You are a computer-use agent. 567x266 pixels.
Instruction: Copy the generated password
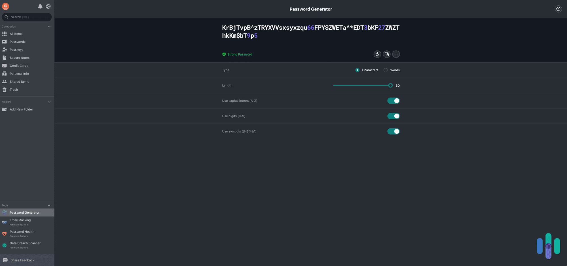pyautogui.click(x=386, y=54)
